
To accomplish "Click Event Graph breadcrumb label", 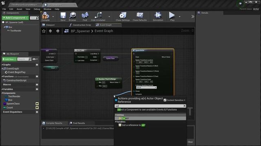I will 104,31.
